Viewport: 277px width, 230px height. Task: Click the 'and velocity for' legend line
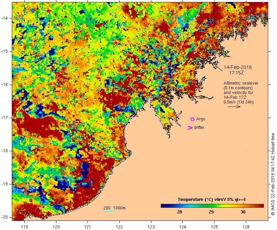coord(238,93)
